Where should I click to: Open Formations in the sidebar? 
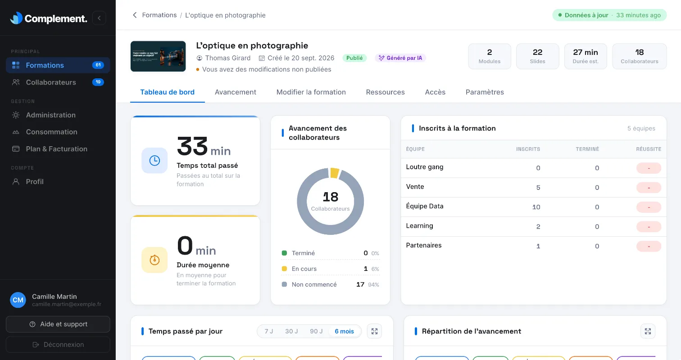tap(58, 65)
